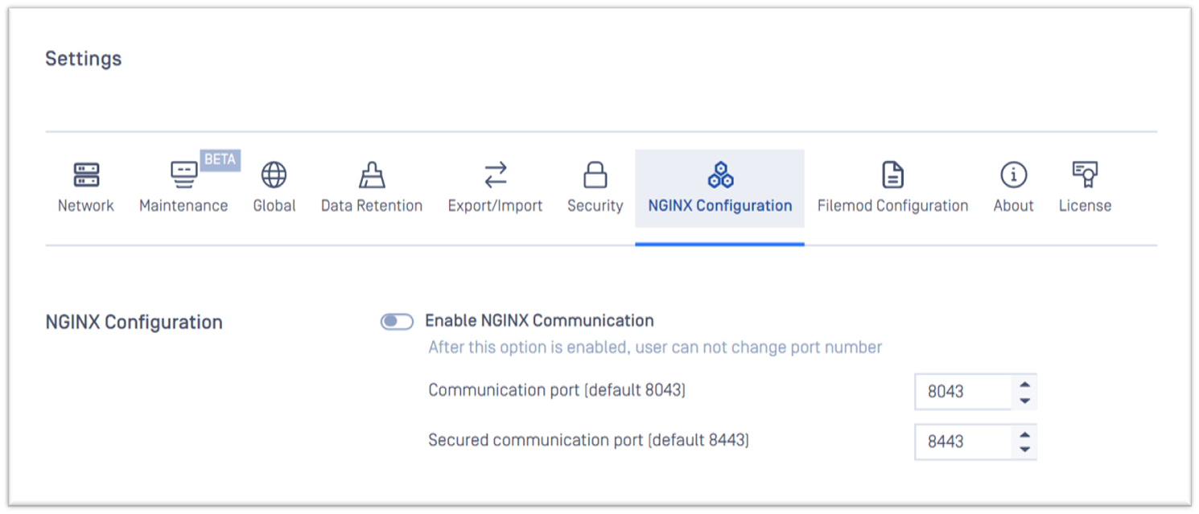Click the Global globe icon

[x=274, y=175]
